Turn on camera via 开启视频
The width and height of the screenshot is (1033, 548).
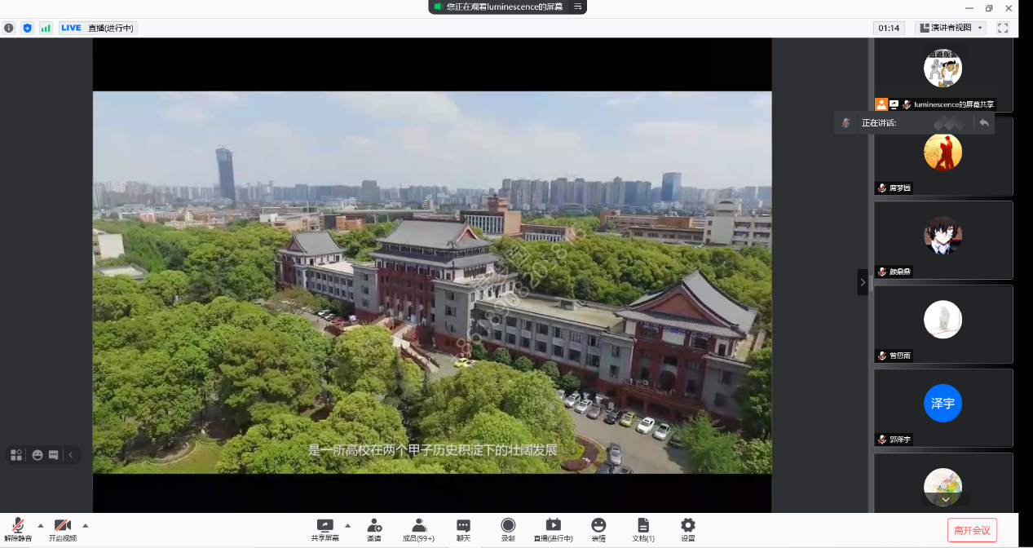(x=62, y=528)
